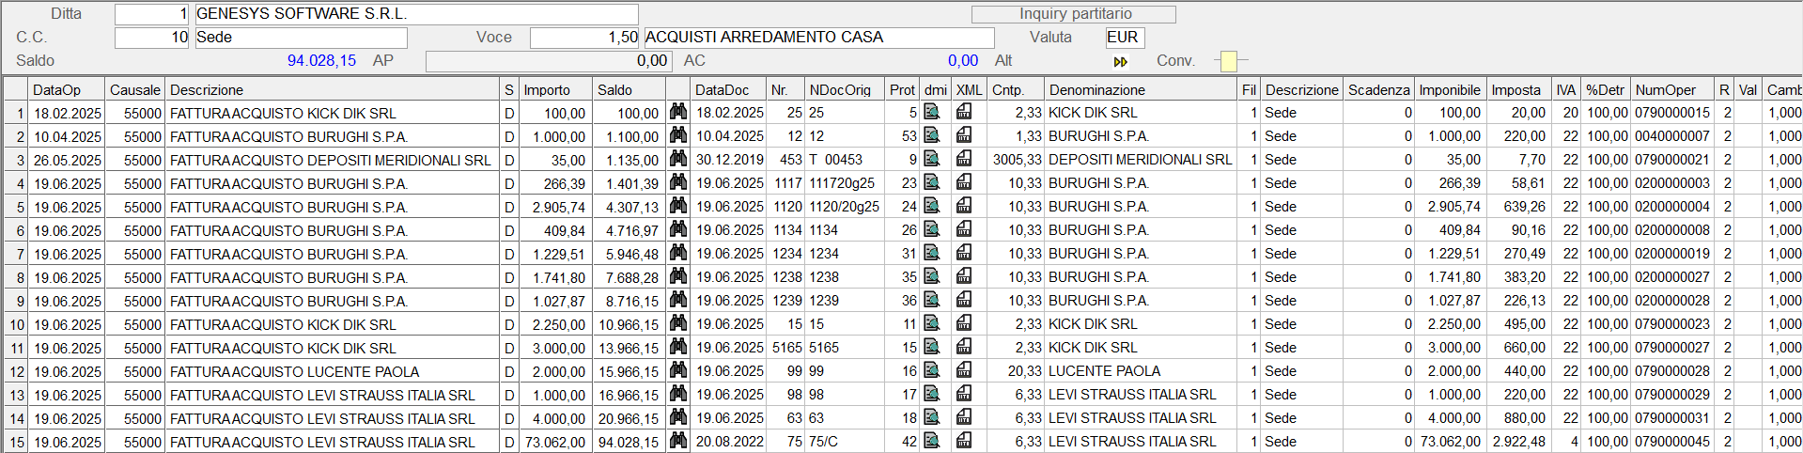Open dmi icon in row 8
The height and width of the screenshot is (453, 1803).
(932, 276)
